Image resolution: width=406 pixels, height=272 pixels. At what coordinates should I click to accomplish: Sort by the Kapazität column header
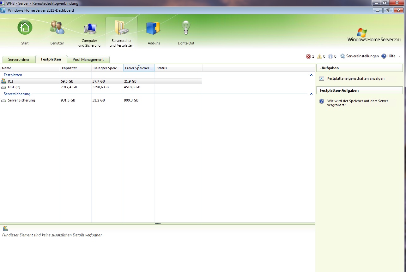[76, 68]
